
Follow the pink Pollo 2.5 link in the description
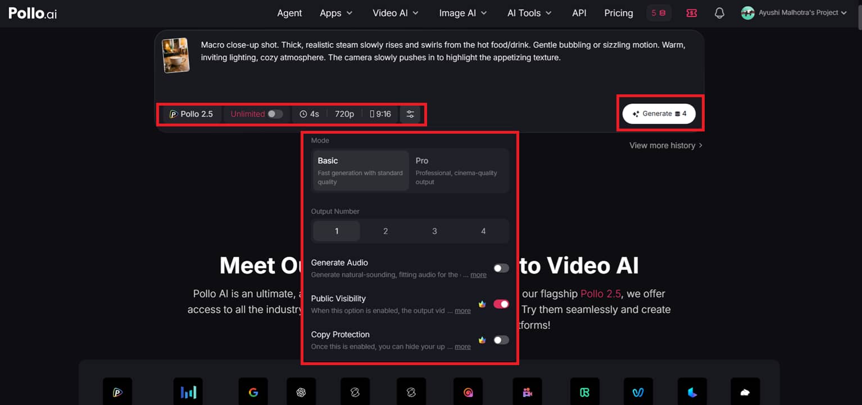[x=600, y=294]
